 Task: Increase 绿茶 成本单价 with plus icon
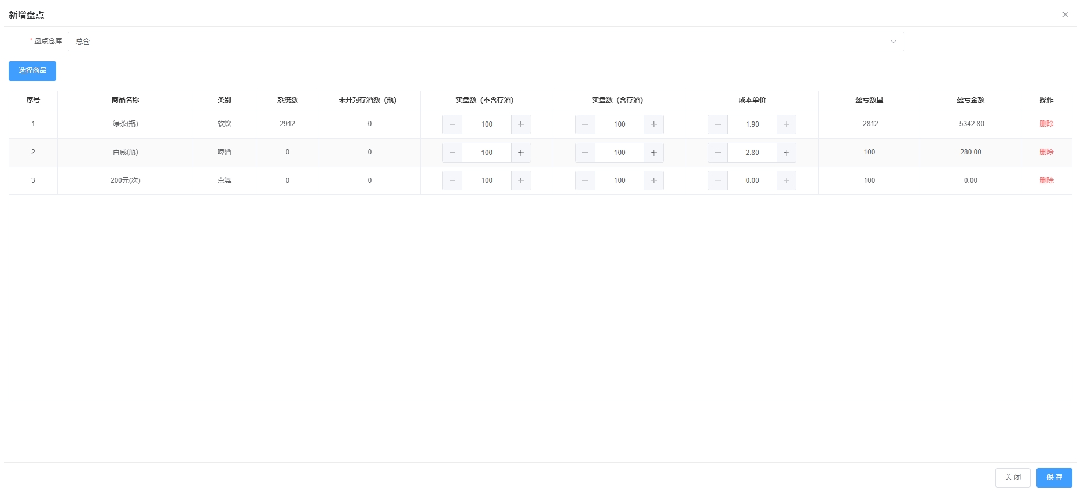786,124
